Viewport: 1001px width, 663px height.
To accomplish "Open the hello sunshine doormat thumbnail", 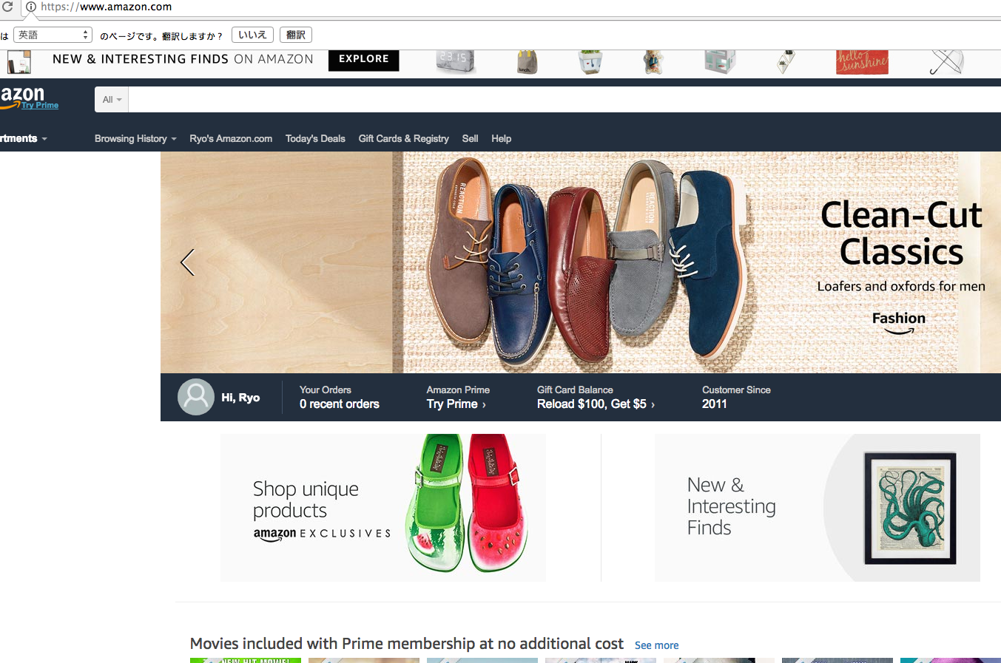I will 862,62.
